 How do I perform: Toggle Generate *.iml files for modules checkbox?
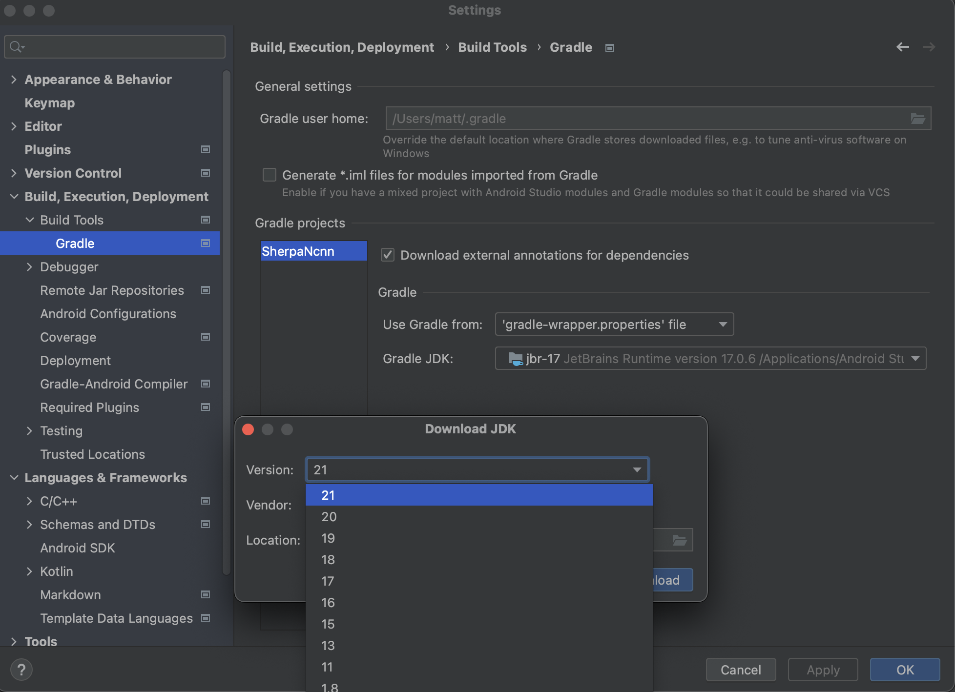point(269,176)
